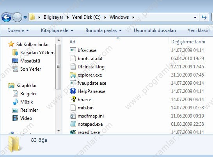Select the bfsvc.exe file icon

pos(73,50)
